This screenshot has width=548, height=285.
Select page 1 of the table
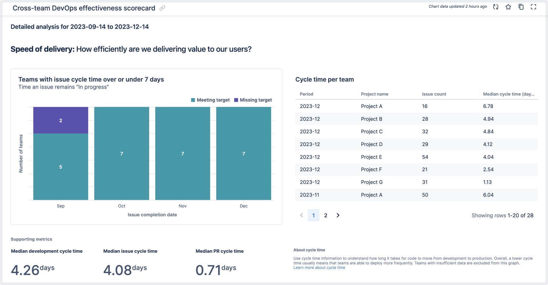tap(313, 215)
